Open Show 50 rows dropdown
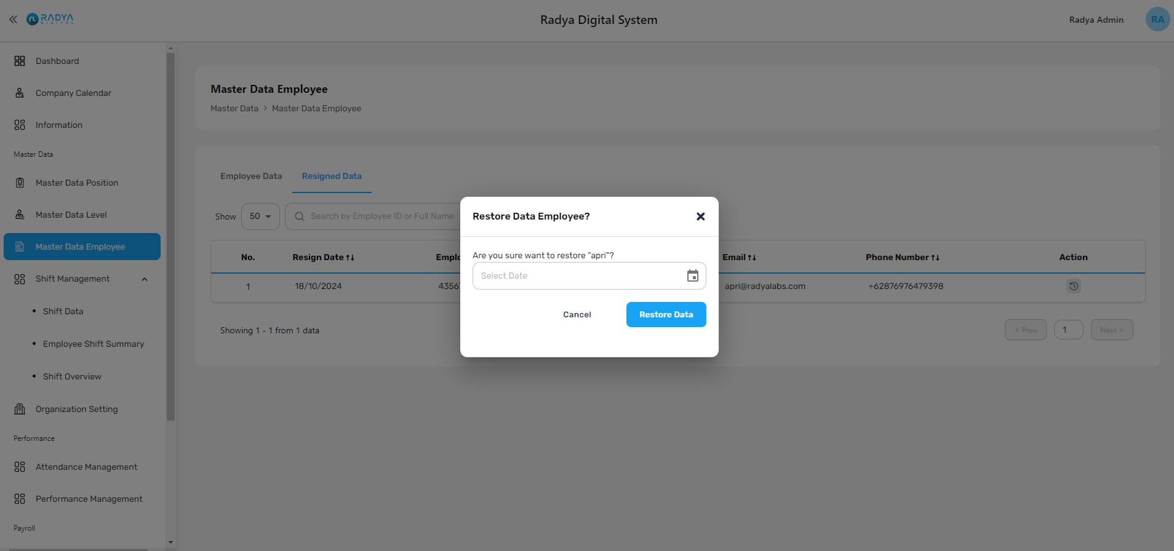1174x551 pixels. click(x=260, y=216)
